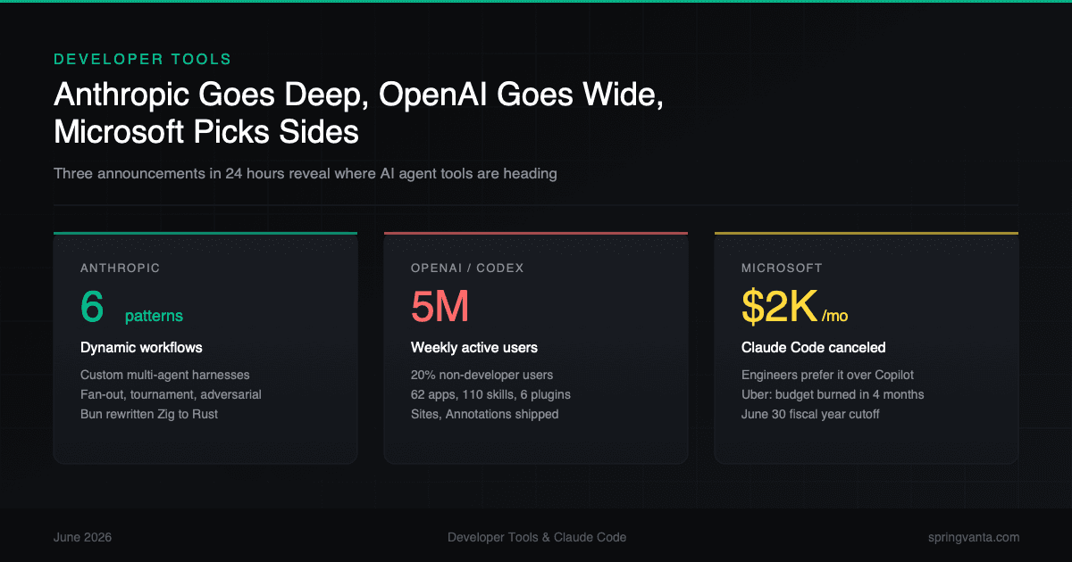Click '62 apps, 110 skills, 6 plugins' line
1072x562 pixels.
[x=490, y=394]
